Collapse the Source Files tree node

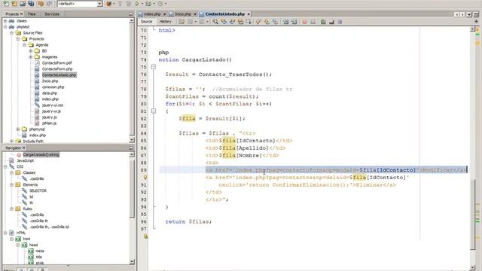pyautogui.click(x=12, y=32)
